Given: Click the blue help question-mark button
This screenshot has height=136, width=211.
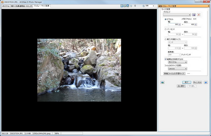Looking at the screenshot, I should point(206,82).
